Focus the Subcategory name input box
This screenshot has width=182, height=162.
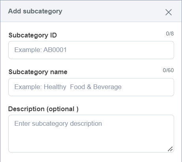point(91,87)
